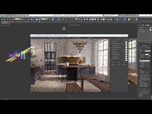Switch to Create command panel tab

click(139, 25)
